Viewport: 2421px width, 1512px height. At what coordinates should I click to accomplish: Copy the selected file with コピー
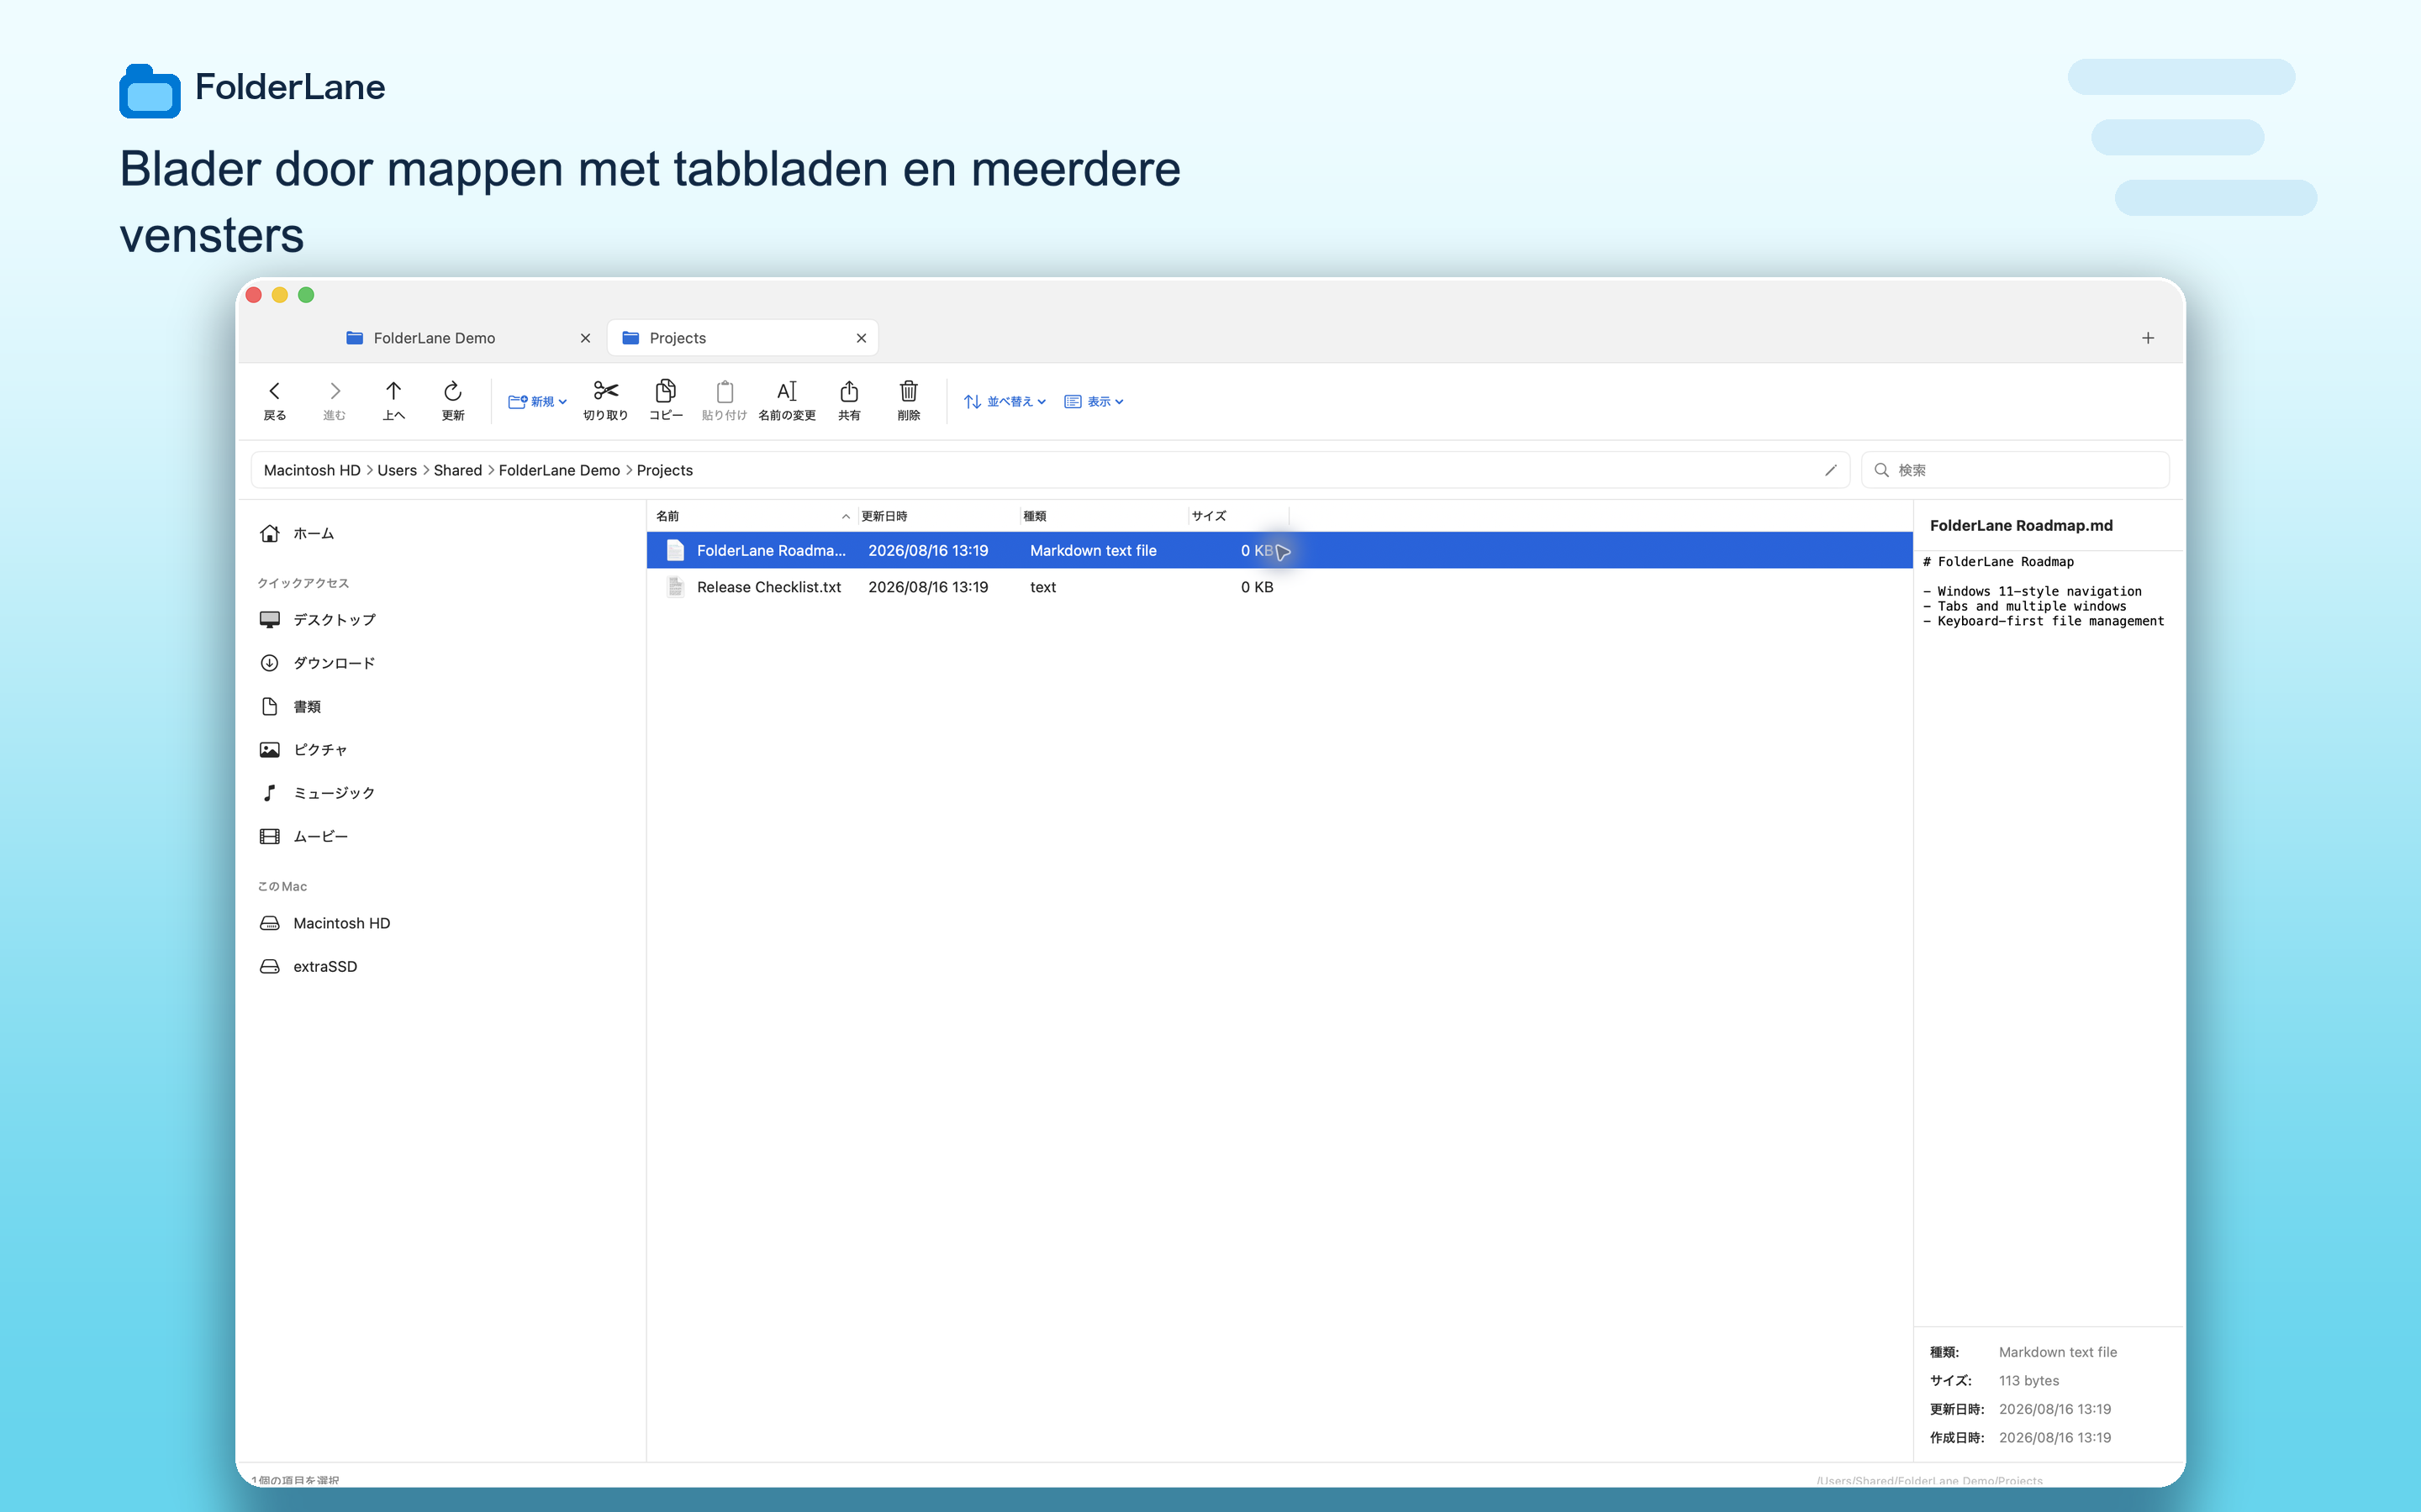tap(665, 400)
